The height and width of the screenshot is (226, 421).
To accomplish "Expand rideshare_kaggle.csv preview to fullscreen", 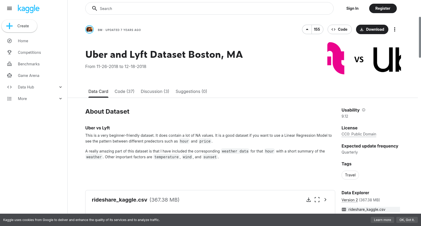I will (317, 200).
